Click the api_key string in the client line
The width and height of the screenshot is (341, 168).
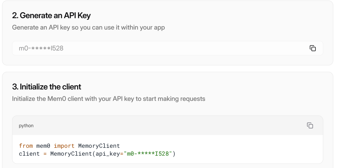148,154
